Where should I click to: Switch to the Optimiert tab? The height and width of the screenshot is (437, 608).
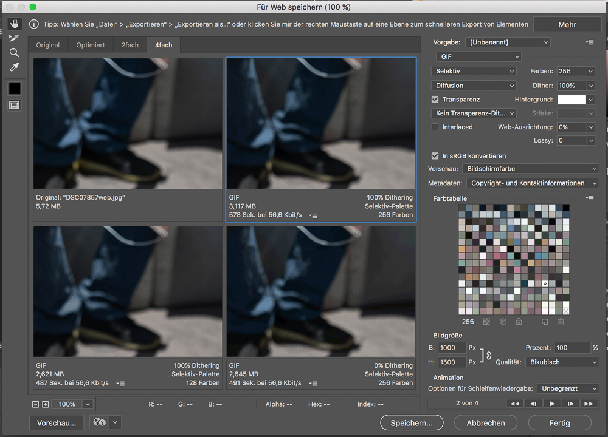[x=91, y=45]
